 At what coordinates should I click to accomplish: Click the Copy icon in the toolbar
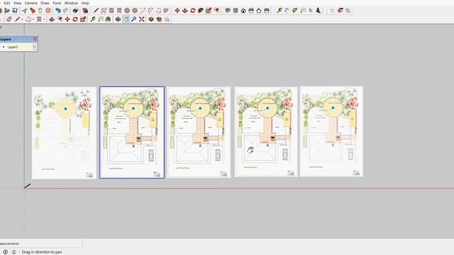pos(33,11)
